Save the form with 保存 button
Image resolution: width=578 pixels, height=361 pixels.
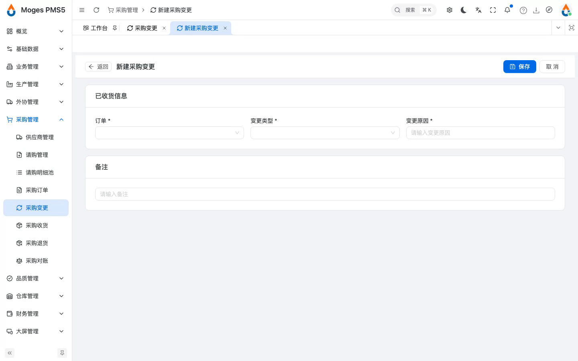pyautogui.click(x=520, y=67)
